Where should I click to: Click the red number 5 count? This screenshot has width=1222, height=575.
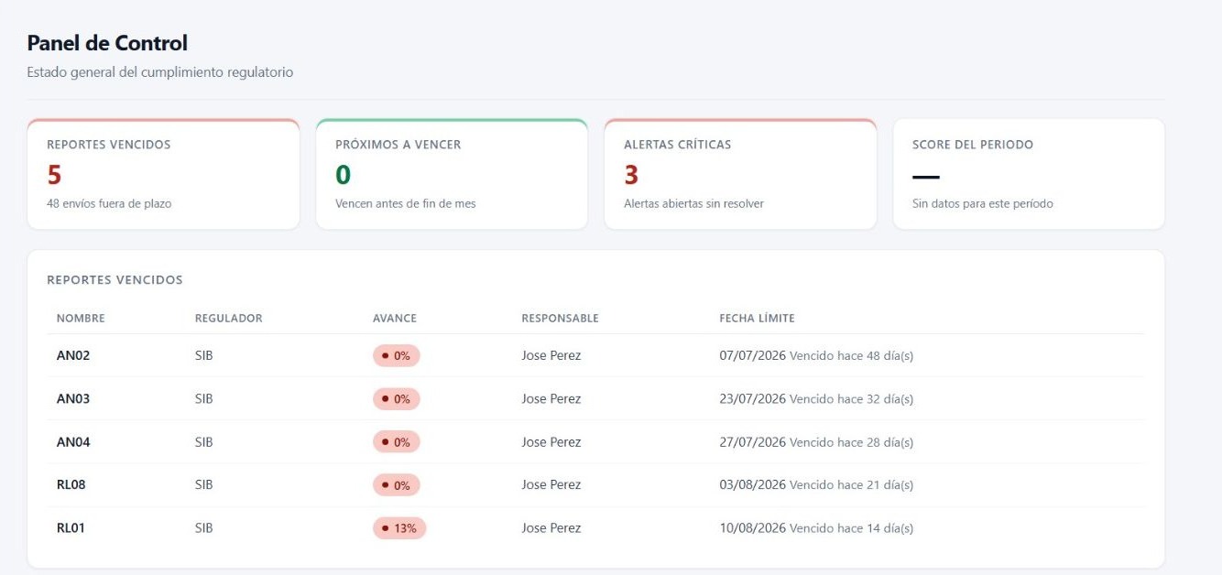54,175
